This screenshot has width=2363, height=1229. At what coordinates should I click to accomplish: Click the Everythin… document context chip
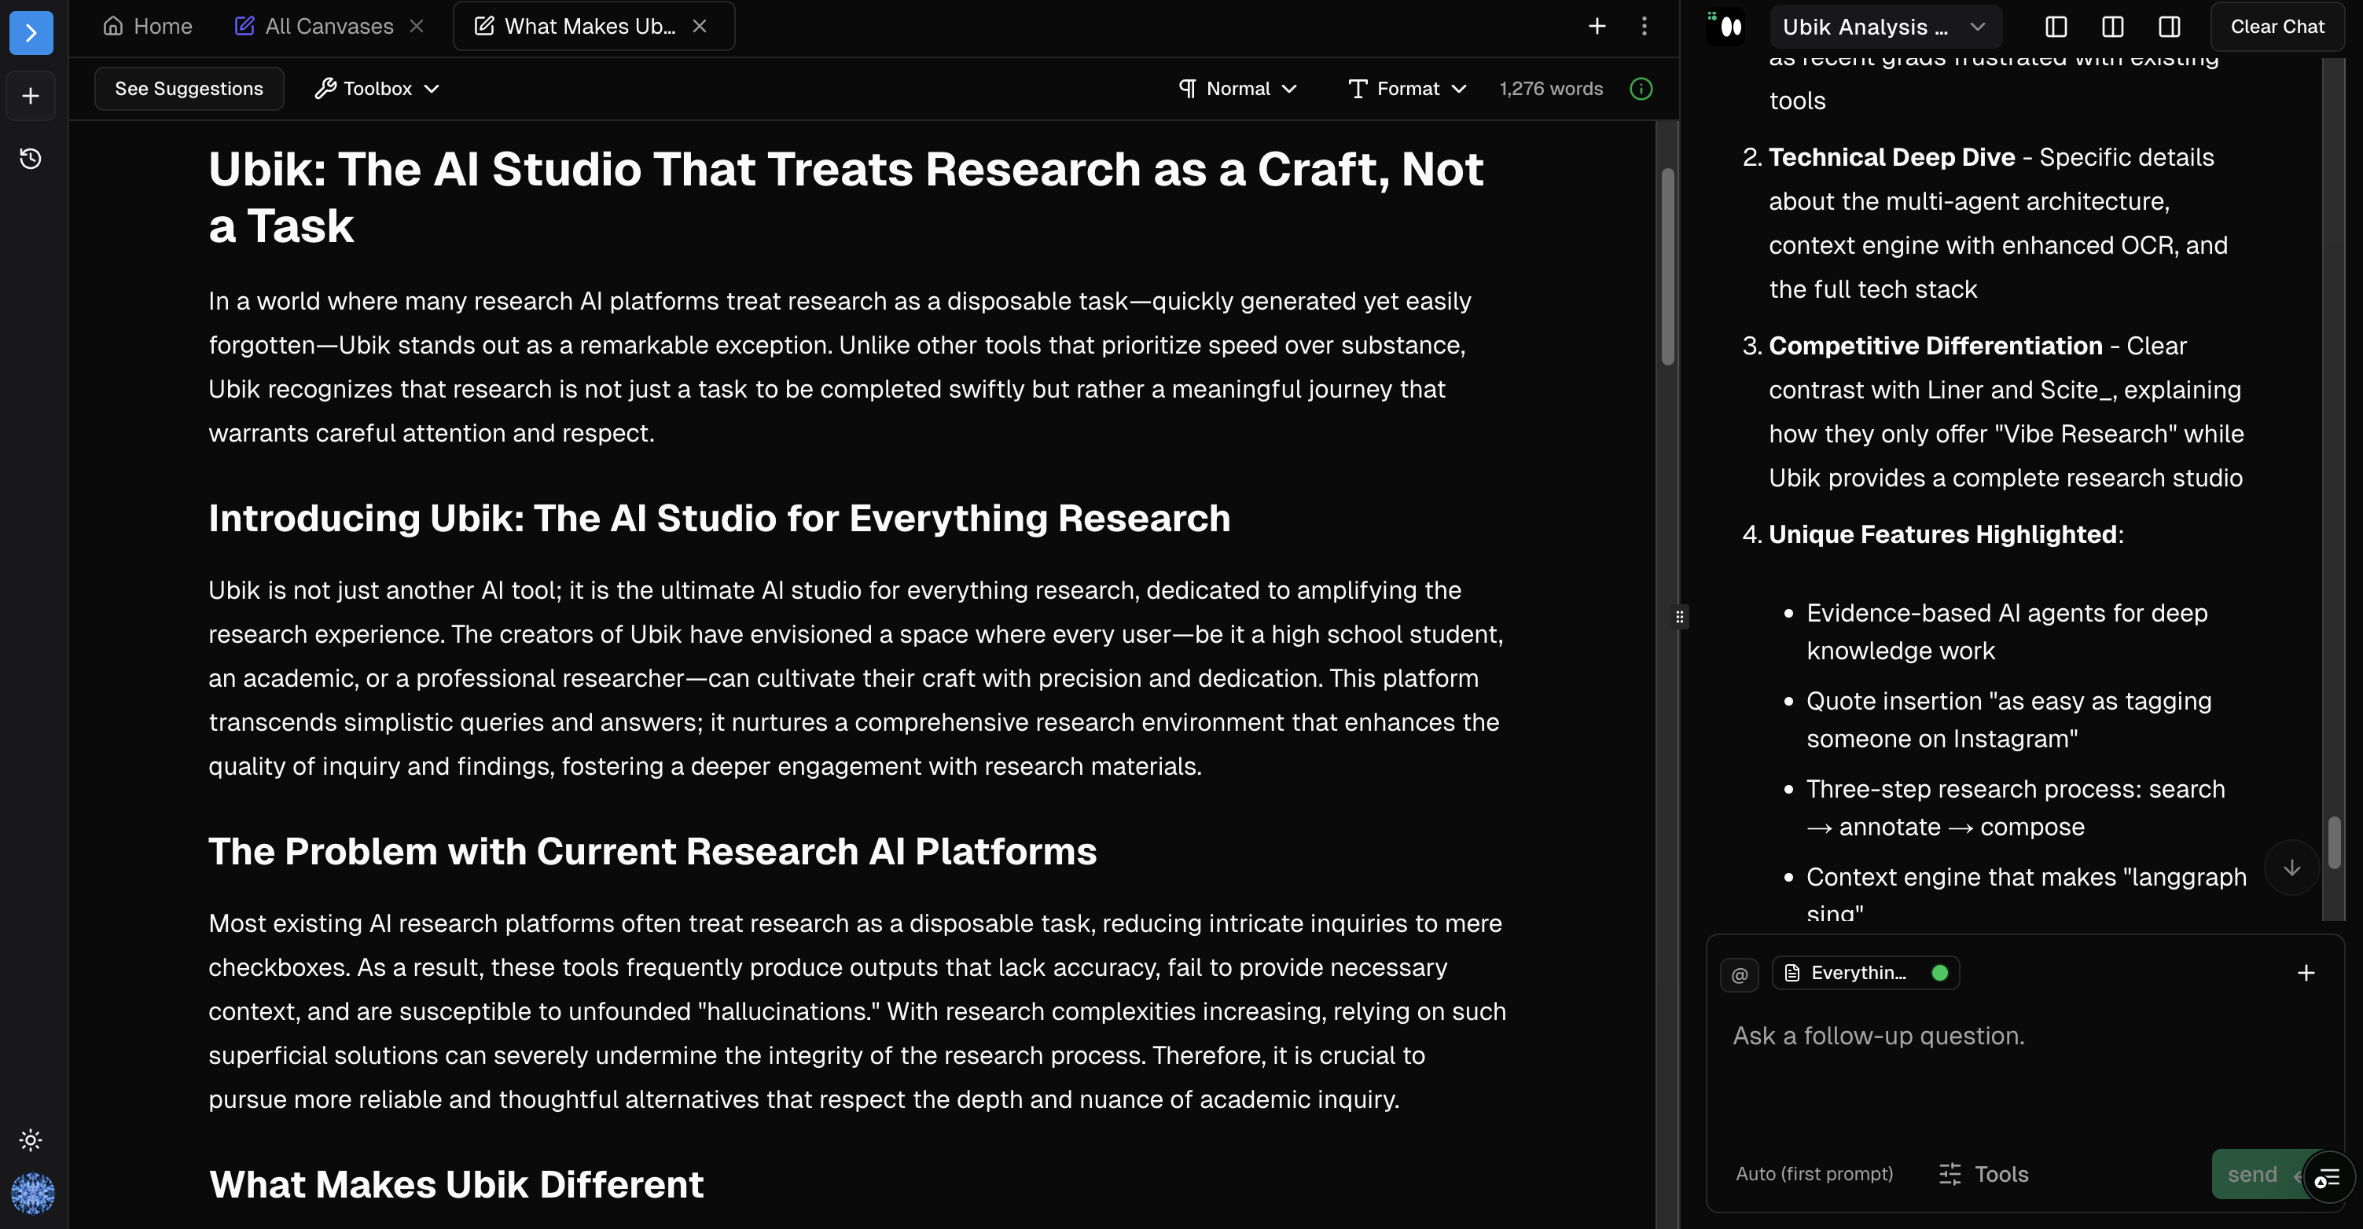tap(1865, 973)
